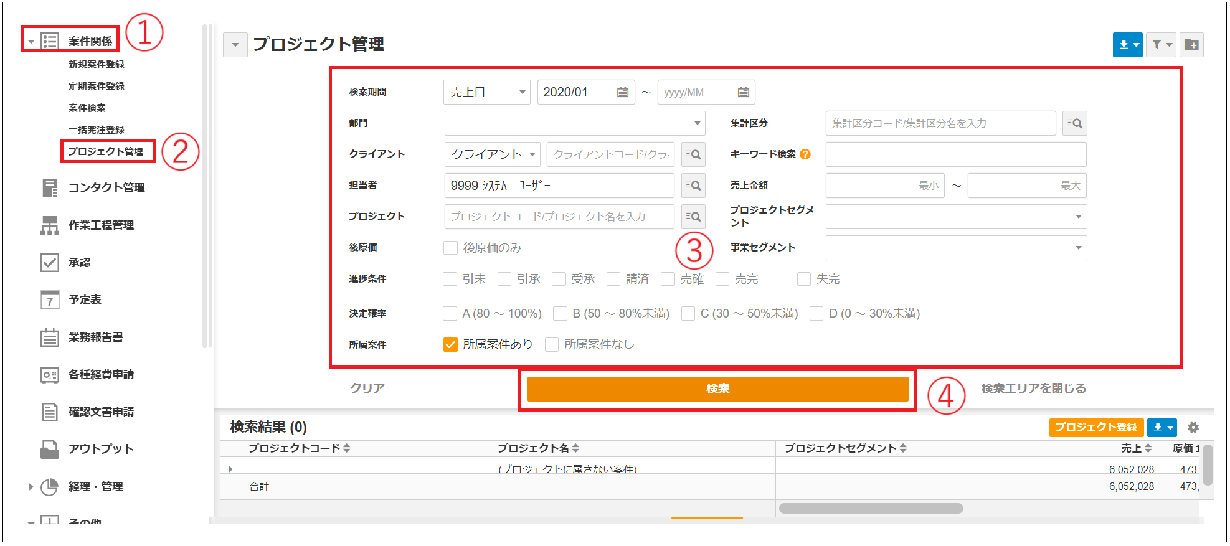Open the search results settings gear
1230x546 pixels.
pyautogui.click(x=1193, y=428)
